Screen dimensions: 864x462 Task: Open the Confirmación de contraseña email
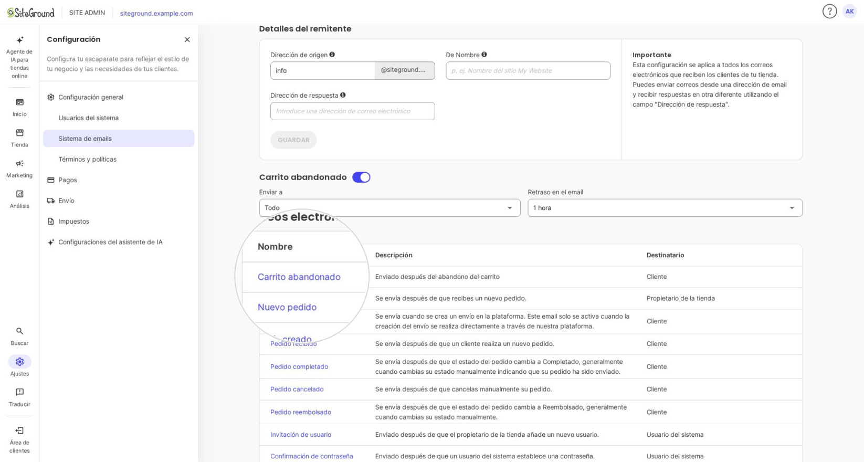pyautogui.click(x=312, y=456)
